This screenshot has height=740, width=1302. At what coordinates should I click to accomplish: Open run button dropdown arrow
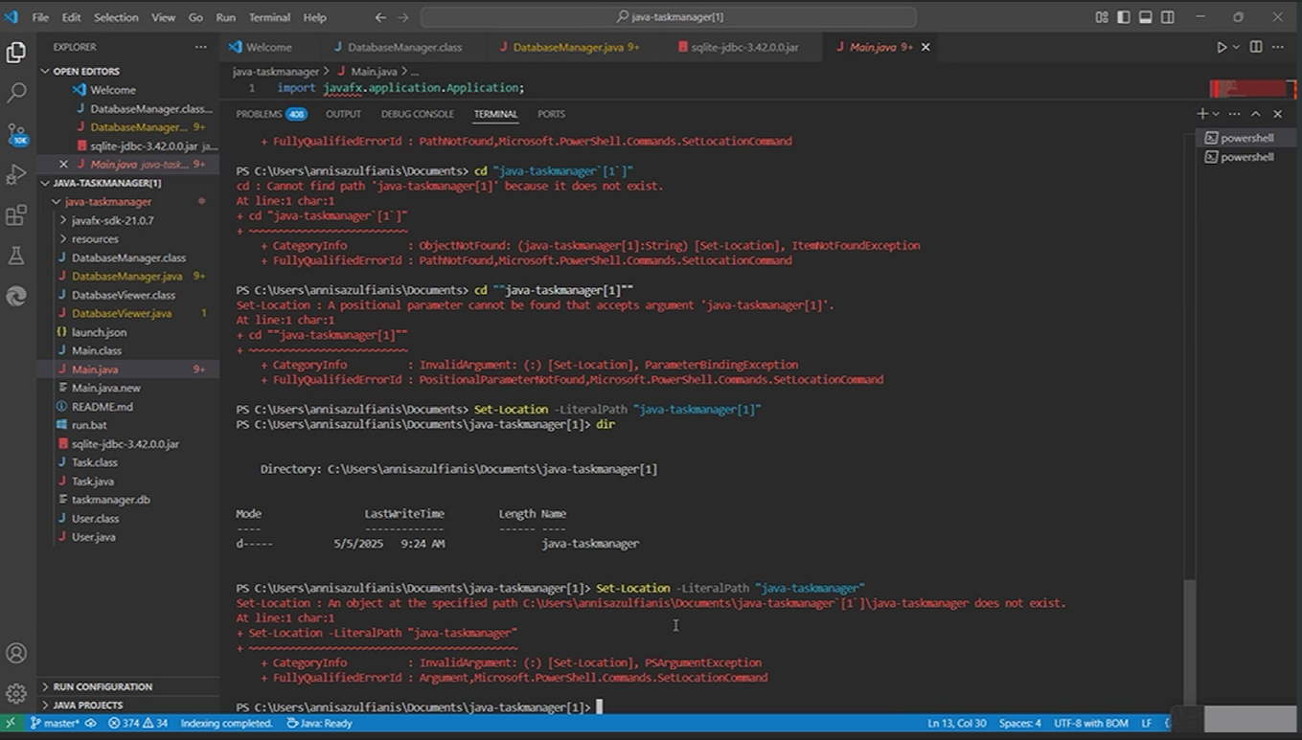[x=1236, y=47]
